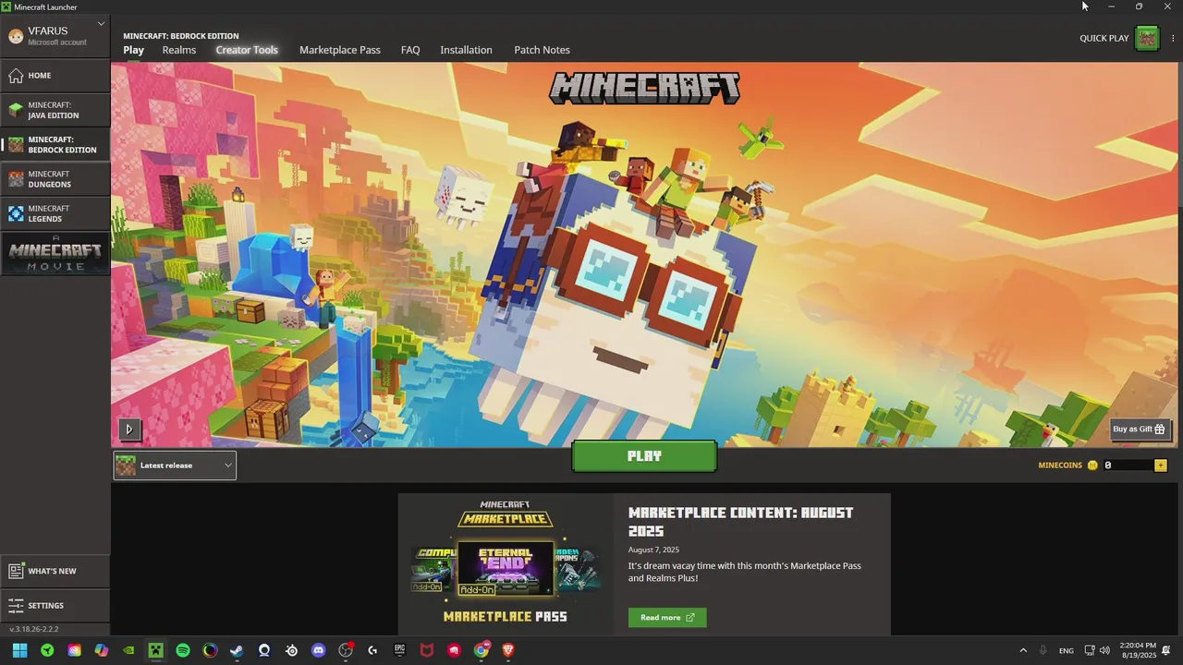Screen dimensions: 1183x665
Task: Click the ENG language indicator
Action: pyautogui.click(x=1067, y=650)
